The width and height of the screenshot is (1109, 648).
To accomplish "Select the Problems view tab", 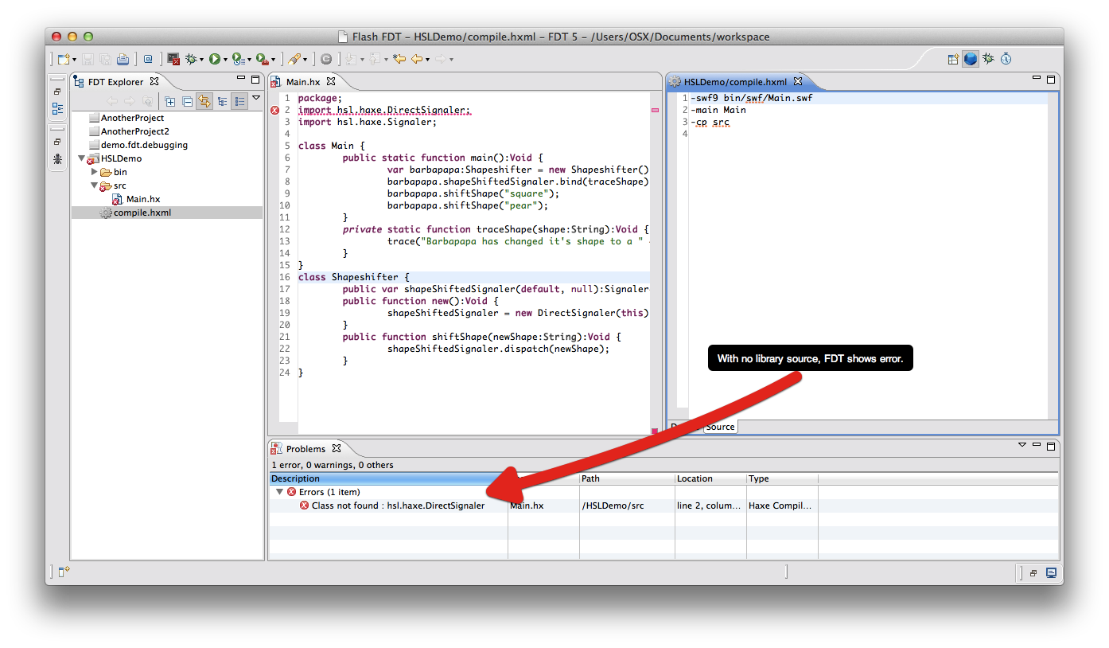I will (x=305, y=449).
